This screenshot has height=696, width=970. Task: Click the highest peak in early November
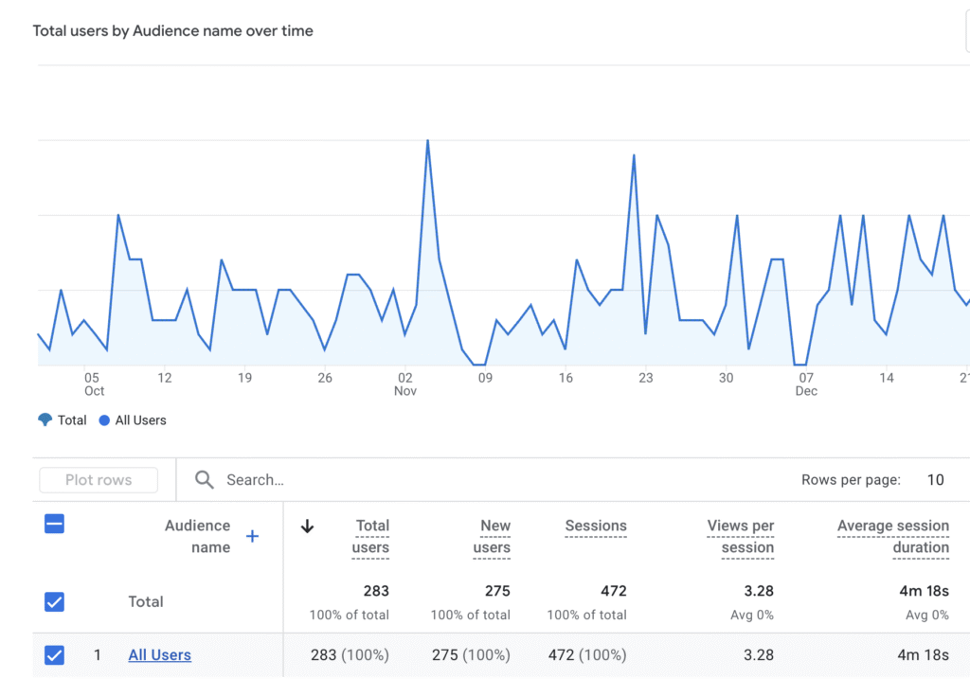(x=428, y=141)
